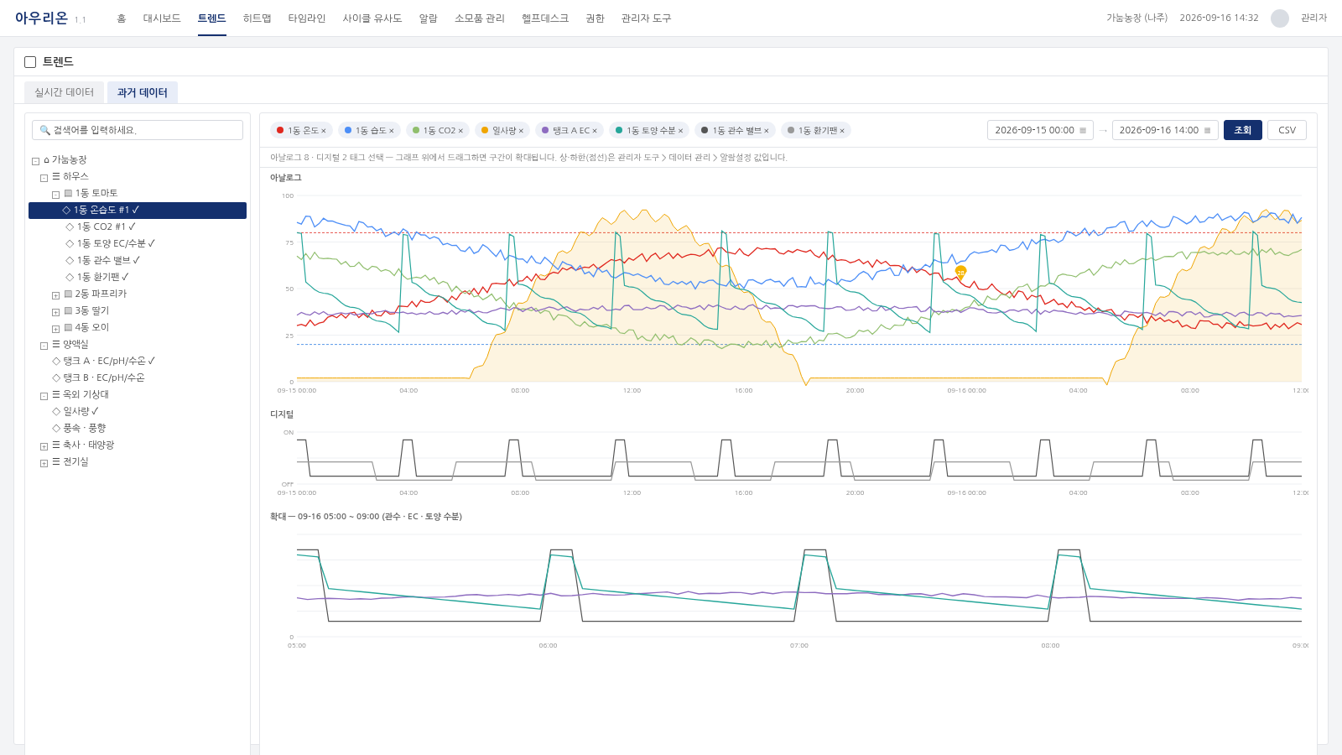Collapse the 양액실 tree node
Screen dimensions: 1342x755
point(44,346)
